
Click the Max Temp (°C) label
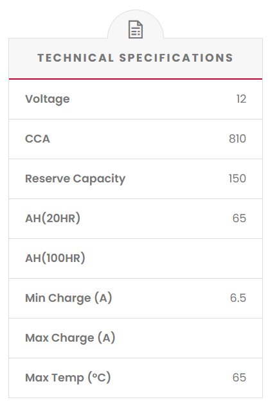68,378
